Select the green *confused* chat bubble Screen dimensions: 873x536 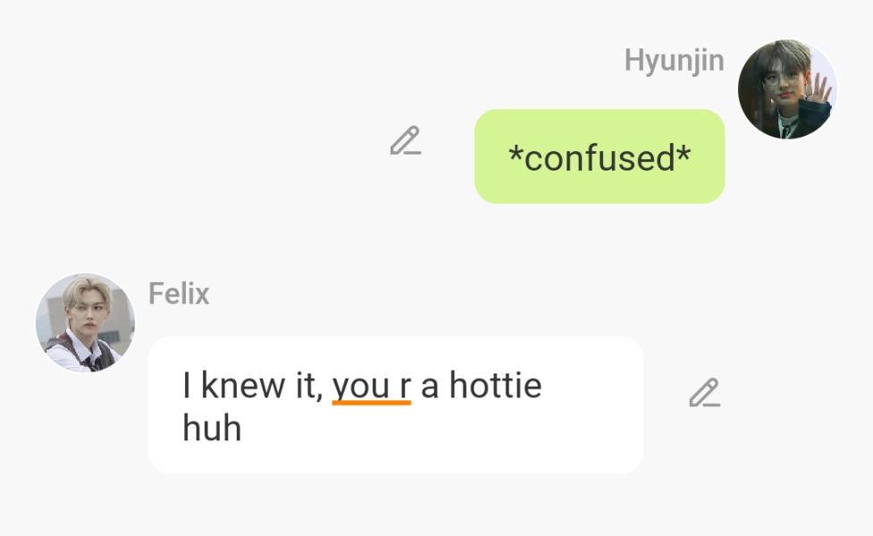[x=600, y=156]
